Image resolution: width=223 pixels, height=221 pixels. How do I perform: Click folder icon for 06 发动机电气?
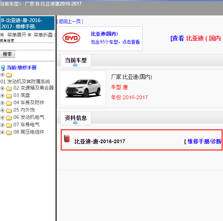coord(9,118)
